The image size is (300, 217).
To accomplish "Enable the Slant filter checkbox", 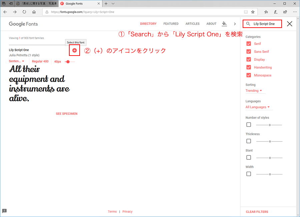I will pyautogui.click(x=249, y=157).
